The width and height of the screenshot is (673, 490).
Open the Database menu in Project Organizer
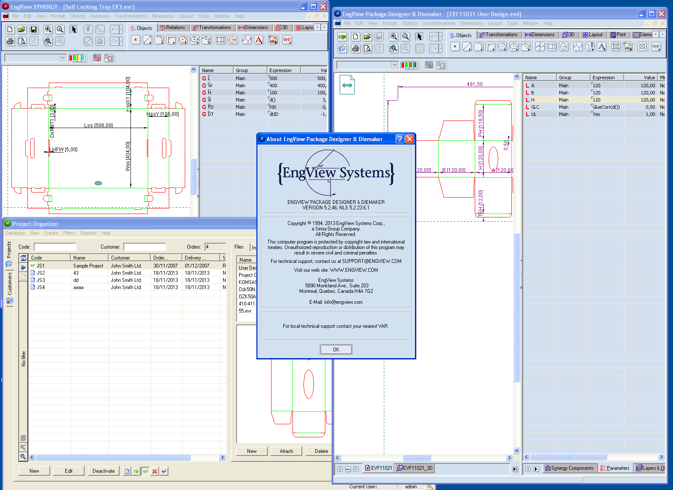(x=15, y=233)
